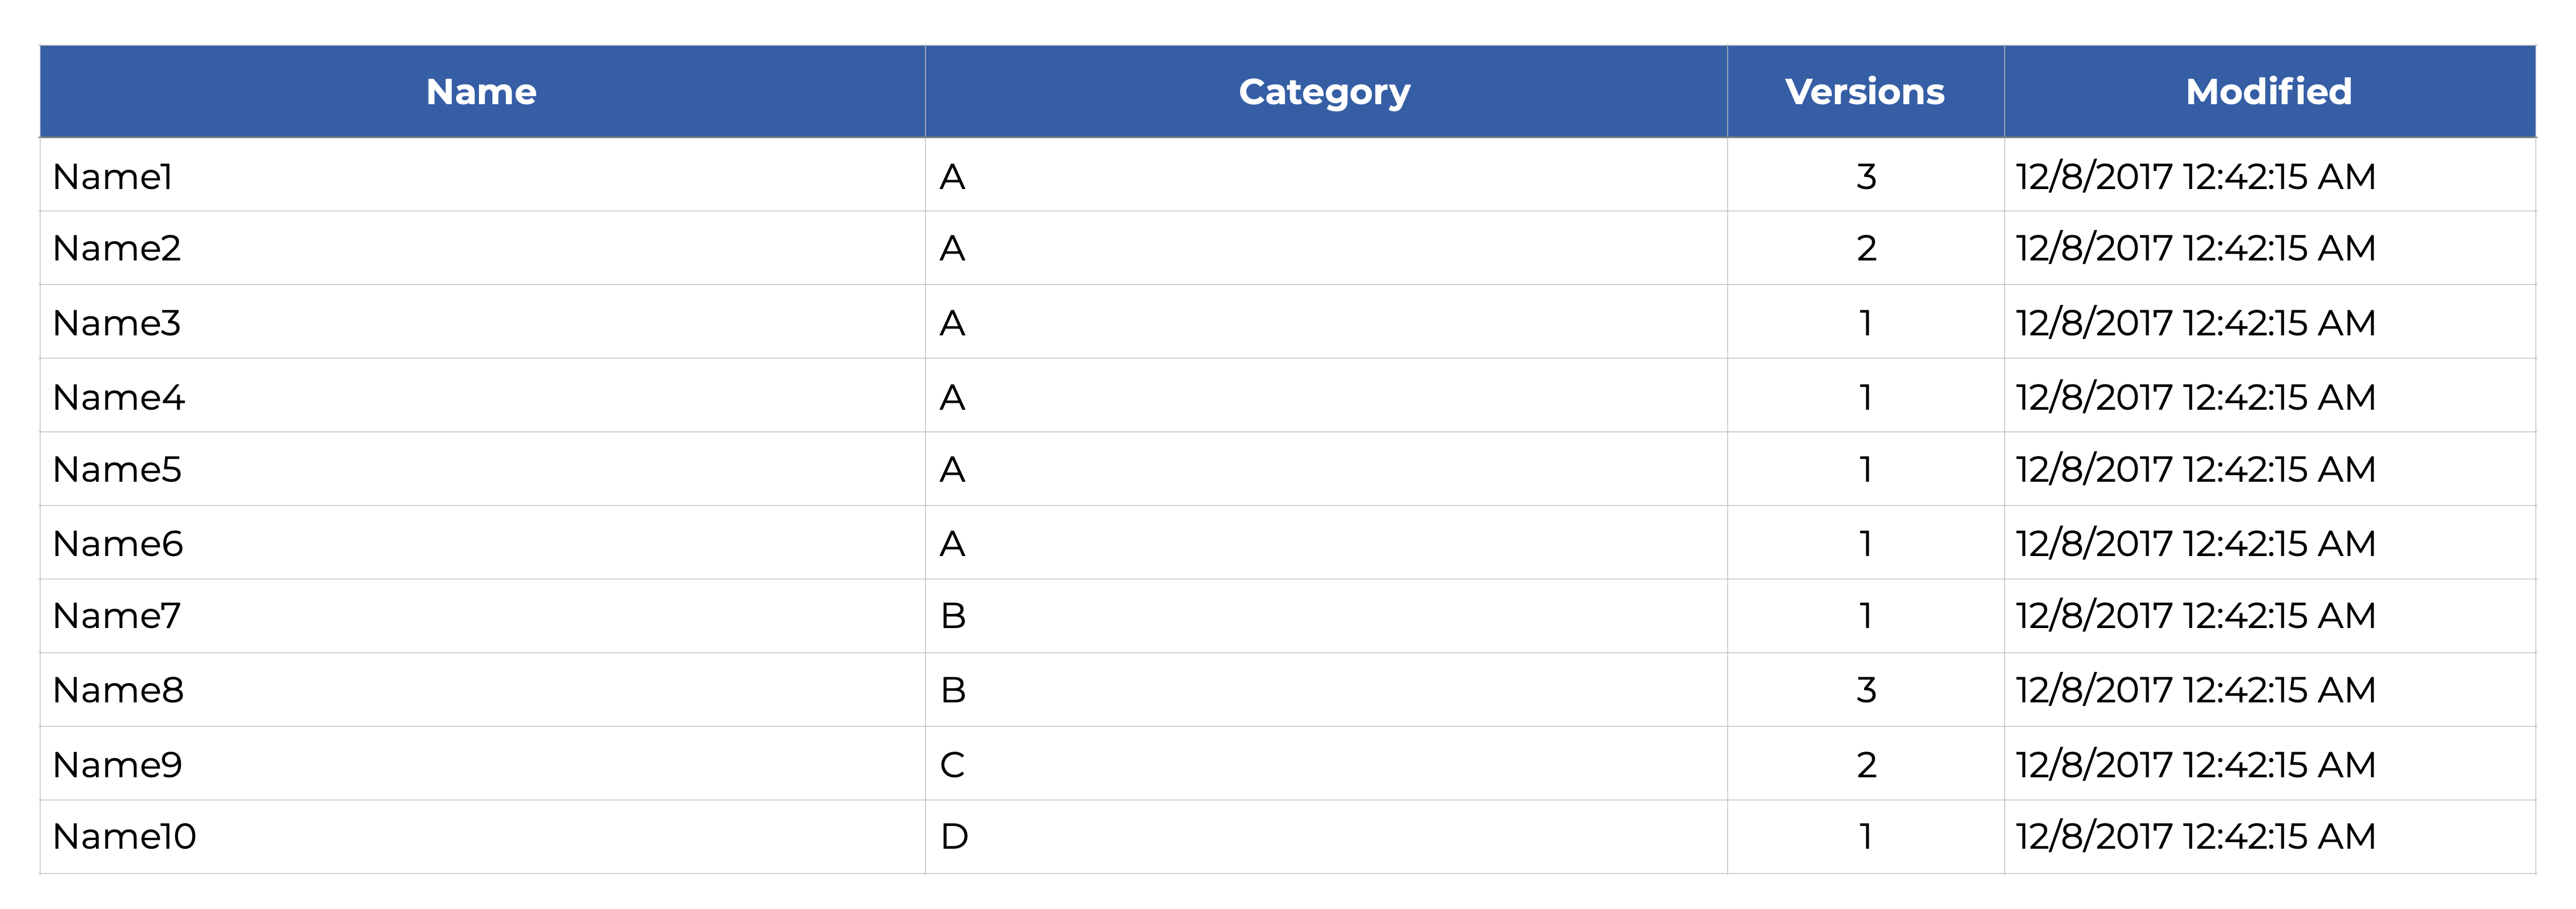Select the Name7 row name
This screenshot has width=2576, height=909.
pyautogui.click(x=117, y=616)
